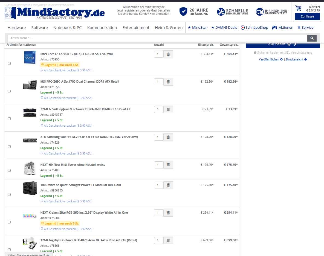The image size is (324, 256).
Task: Enable gift wrap for MSI PRO Z690-A
Action: click(x=42, y=98)
